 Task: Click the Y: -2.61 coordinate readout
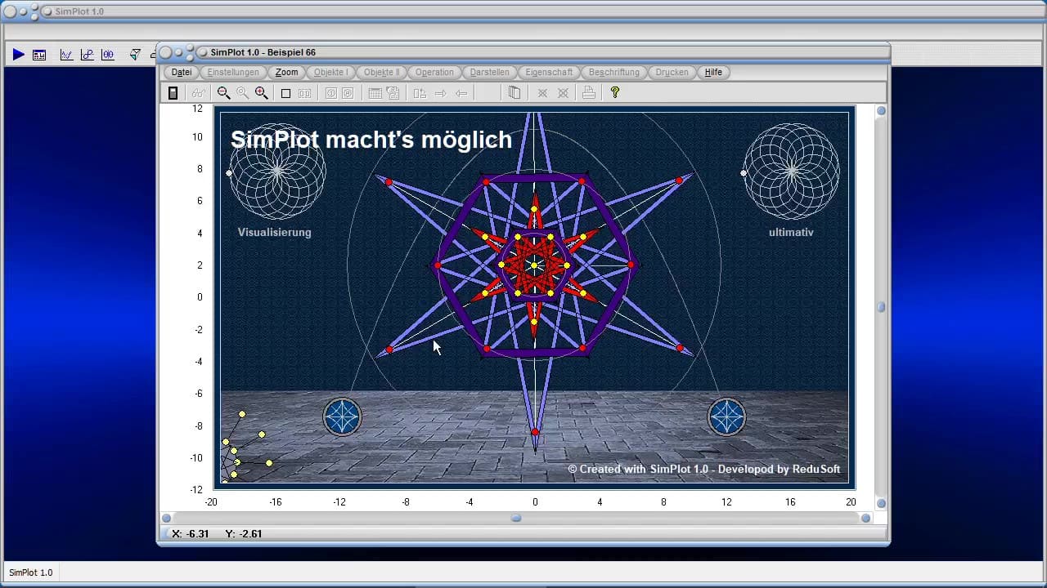pos(244,533)
